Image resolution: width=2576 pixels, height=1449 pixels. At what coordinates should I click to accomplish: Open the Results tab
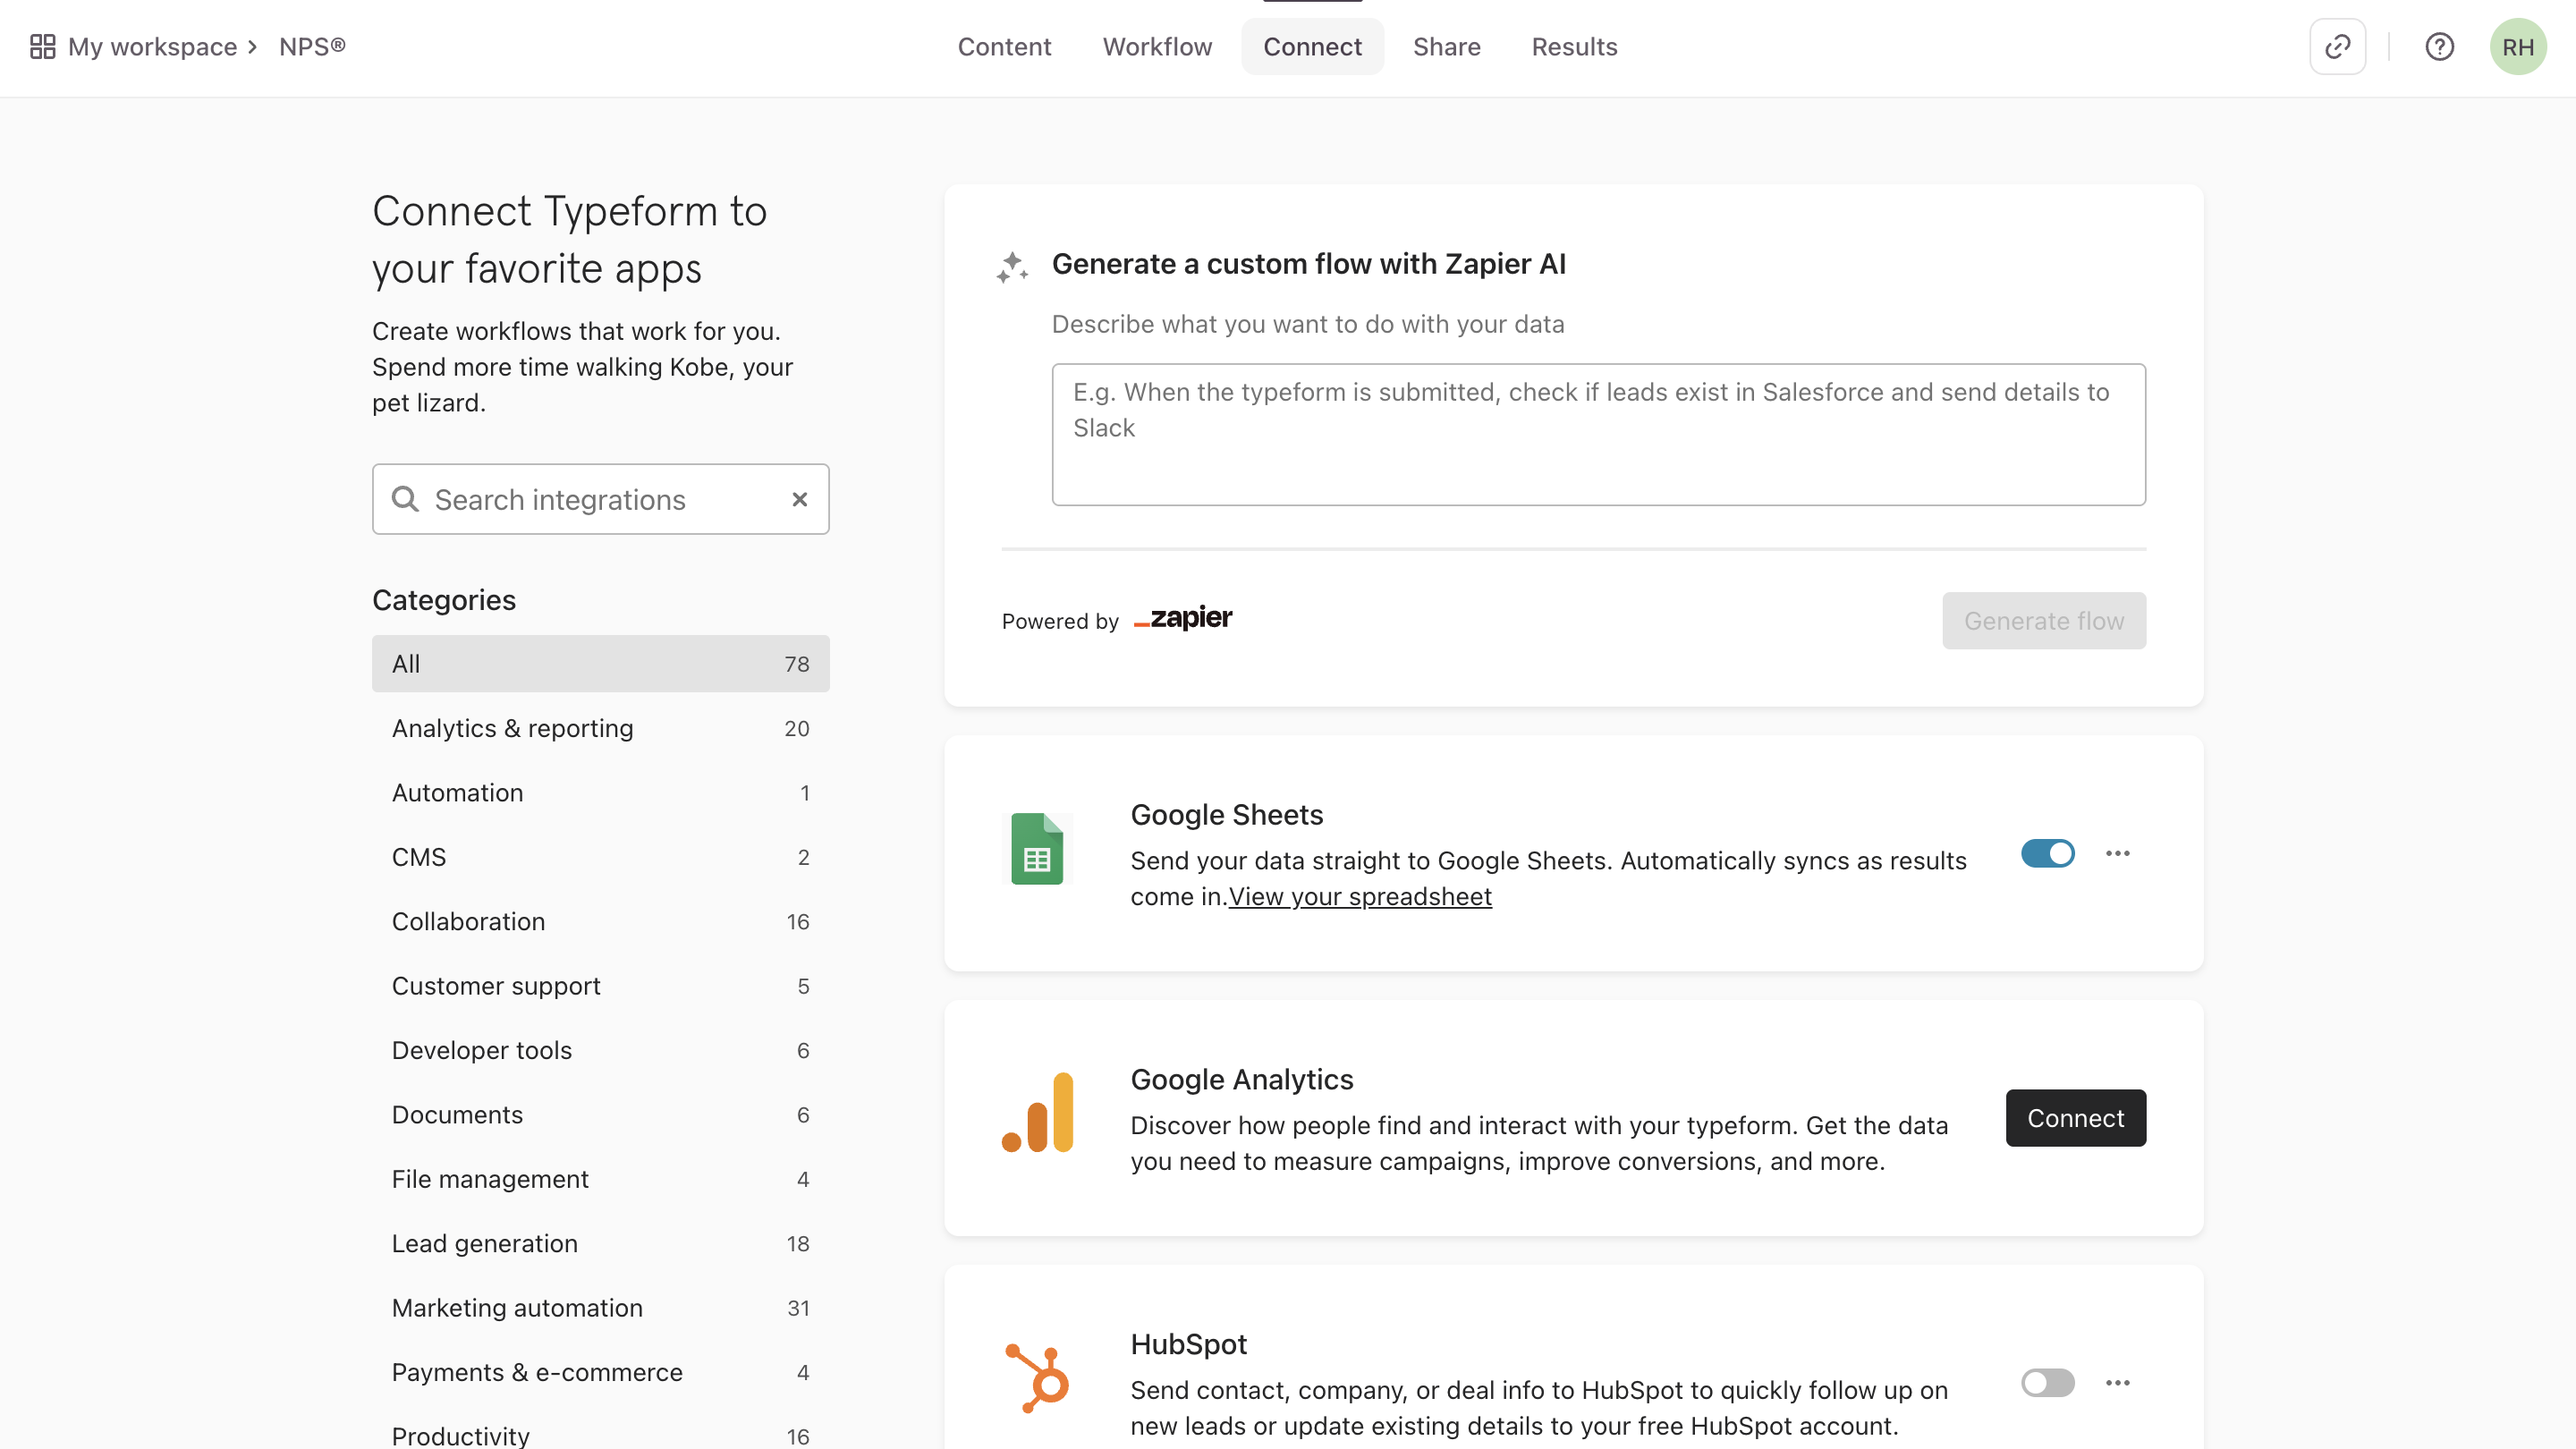1574,47
